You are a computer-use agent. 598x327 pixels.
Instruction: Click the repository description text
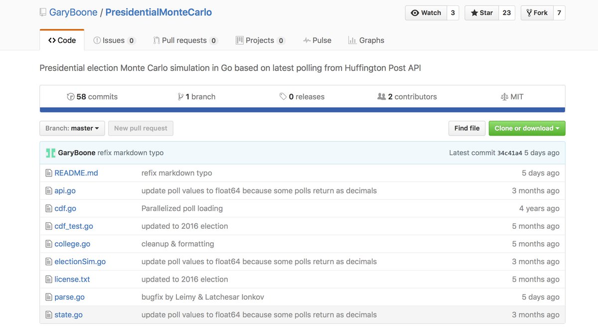[x=230, y=68]
